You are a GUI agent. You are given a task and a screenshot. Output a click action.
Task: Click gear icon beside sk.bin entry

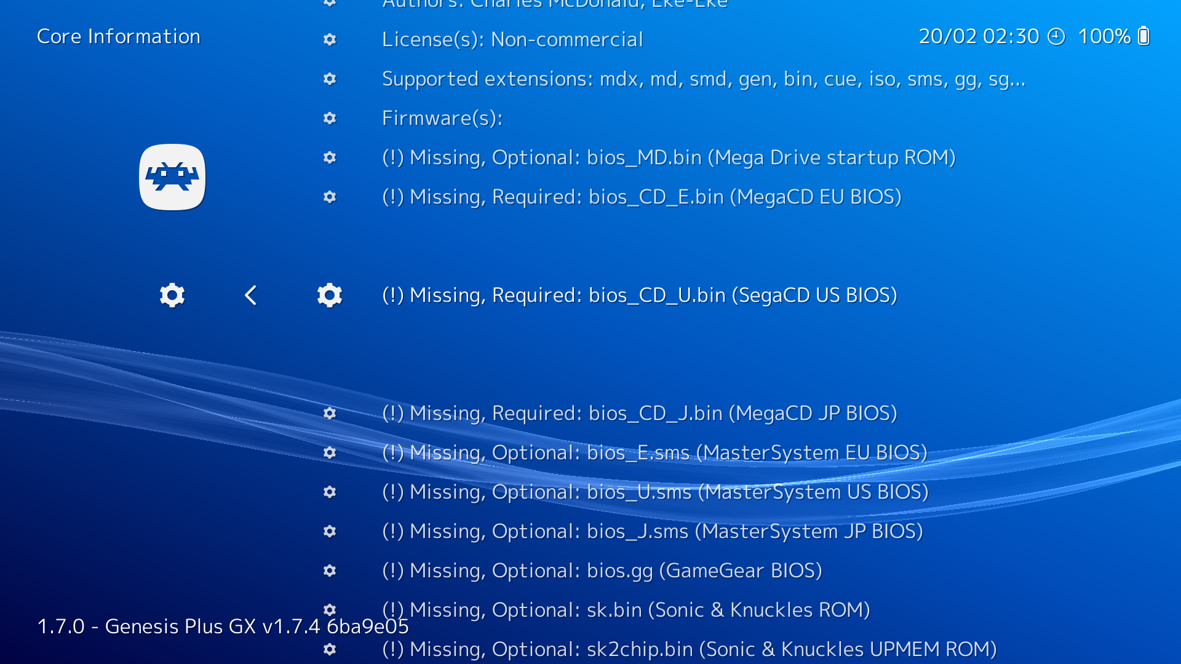pyautogui.click(x=330, y=610)
